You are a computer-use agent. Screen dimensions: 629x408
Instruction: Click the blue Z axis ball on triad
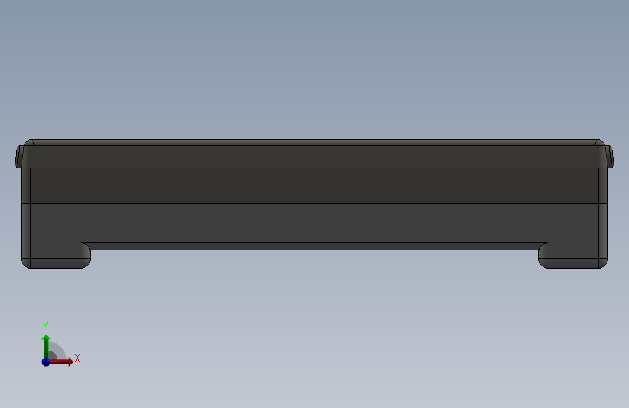coord(46,362)
